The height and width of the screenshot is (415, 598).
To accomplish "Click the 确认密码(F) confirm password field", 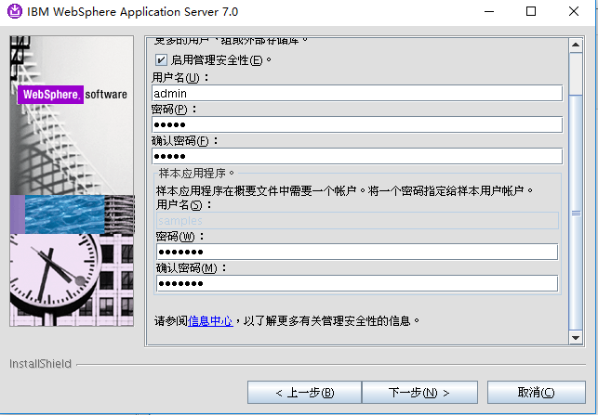I will coord(357,156).
